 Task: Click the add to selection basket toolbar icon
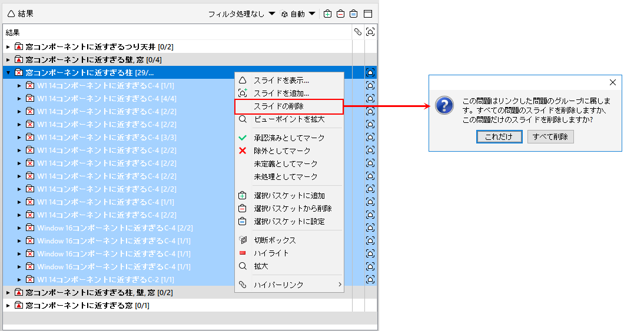tap(327, 14)
